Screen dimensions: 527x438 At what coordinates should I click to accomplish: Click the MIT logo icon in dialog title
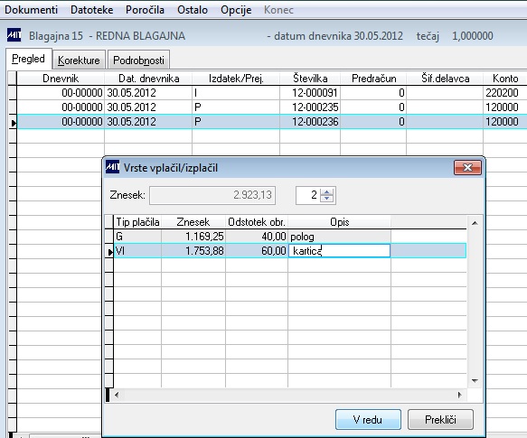pos(112,167)
